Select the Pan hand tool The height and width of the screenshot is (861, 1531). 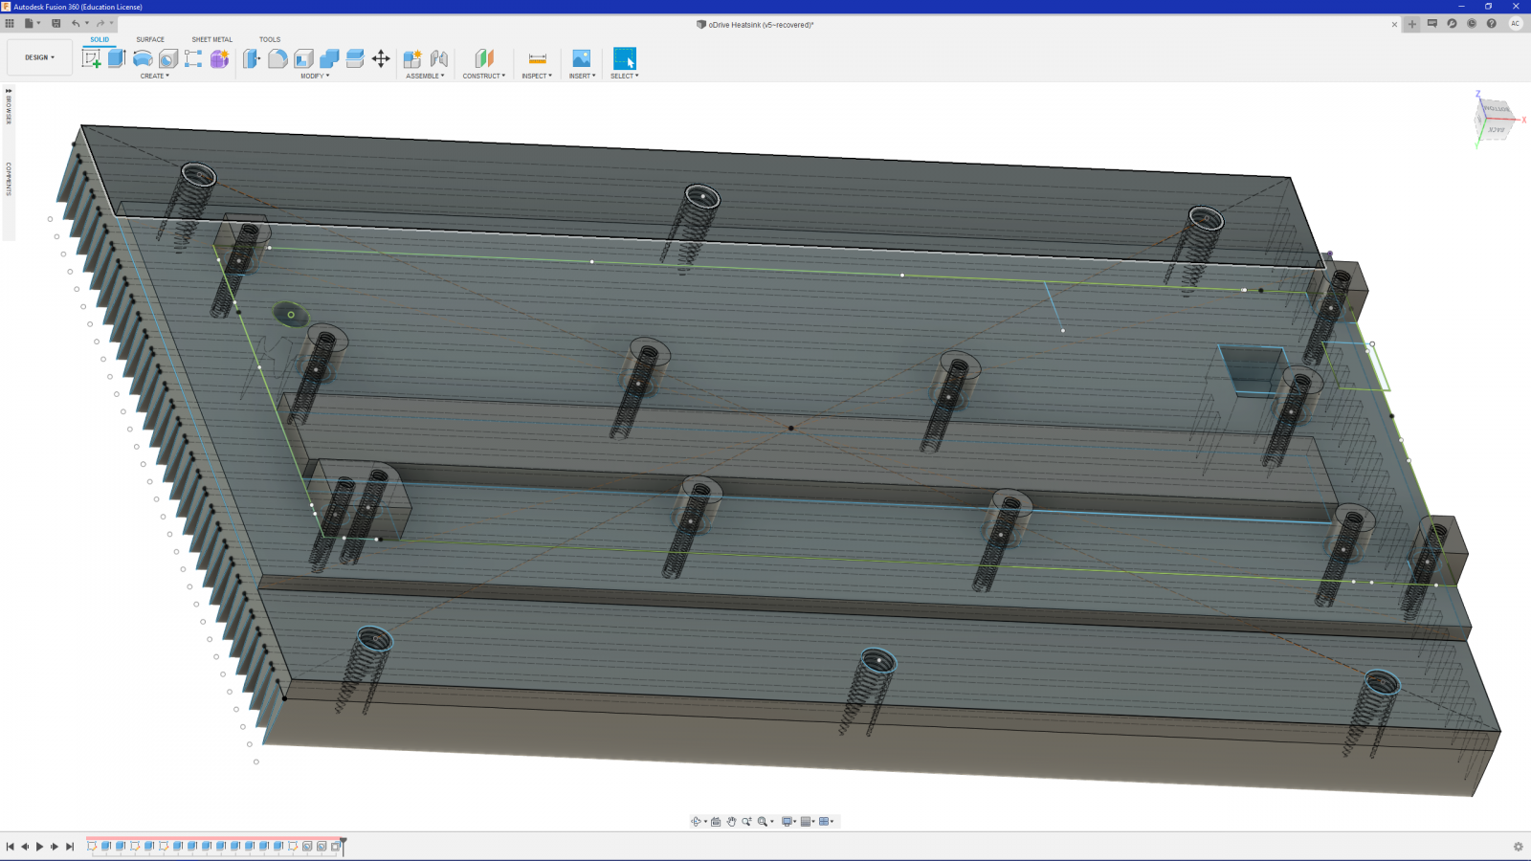coord(732,822)
